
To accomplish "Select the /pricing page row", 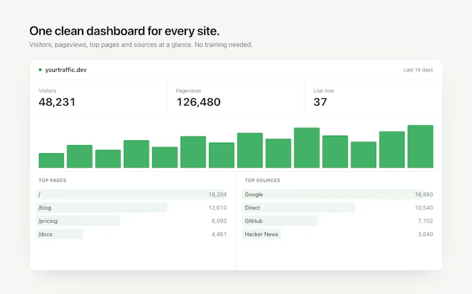I will [131, 221].
